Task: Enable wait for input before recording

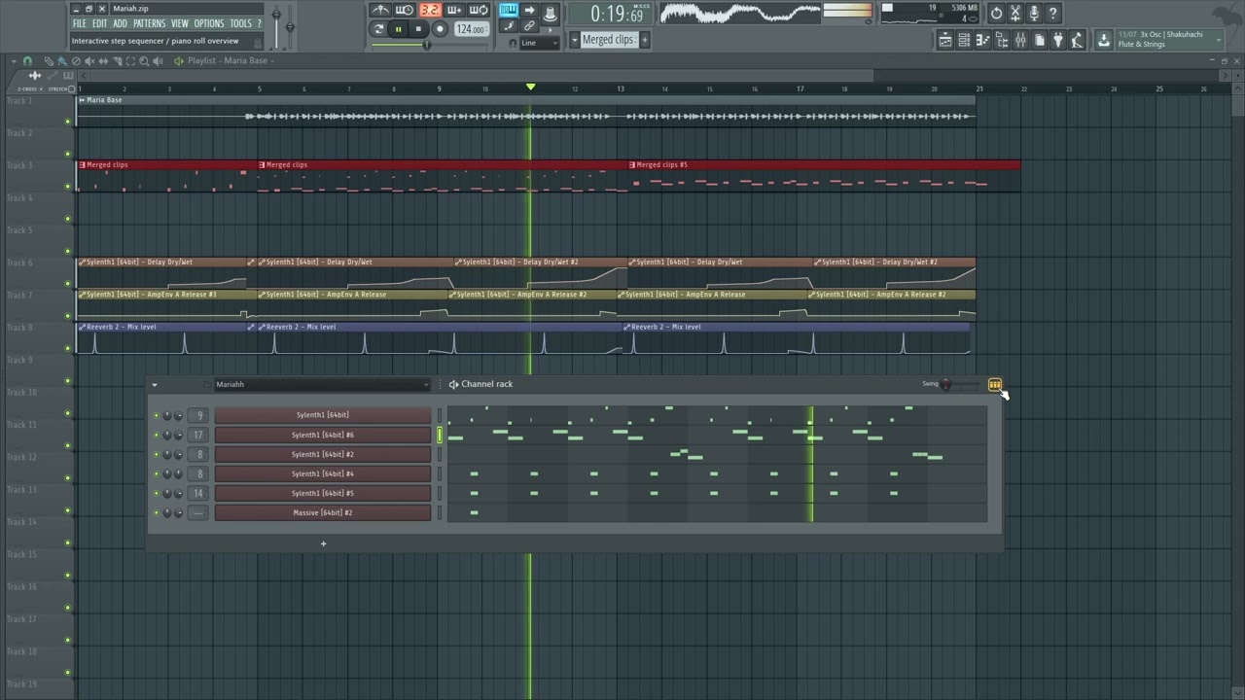Action: (405, 11)
